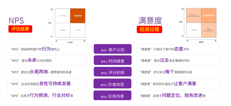The height and width of the screenshot is (106, 231).
Task: Click the 满意度 box about 态度评价
Action: click(x=178, y=49)
